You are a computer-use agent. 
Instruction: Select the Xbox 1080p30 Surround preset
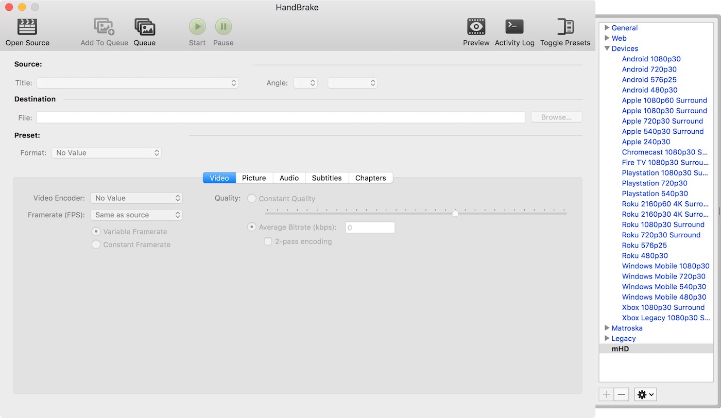pos(663,307)
